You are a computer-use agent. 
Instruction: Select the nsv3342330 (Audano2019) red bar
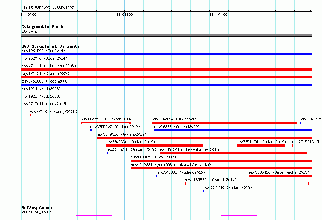(154, 145)
